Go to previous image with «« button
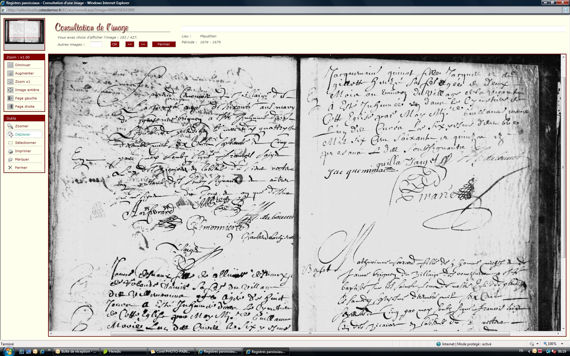Viewport: 570px width, 356px height. (x=130, y=44)
